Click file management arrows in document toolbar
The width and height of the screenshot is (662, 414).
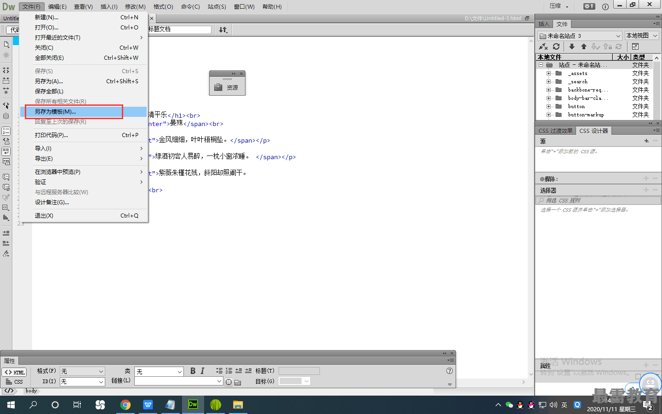coord(223,29)
